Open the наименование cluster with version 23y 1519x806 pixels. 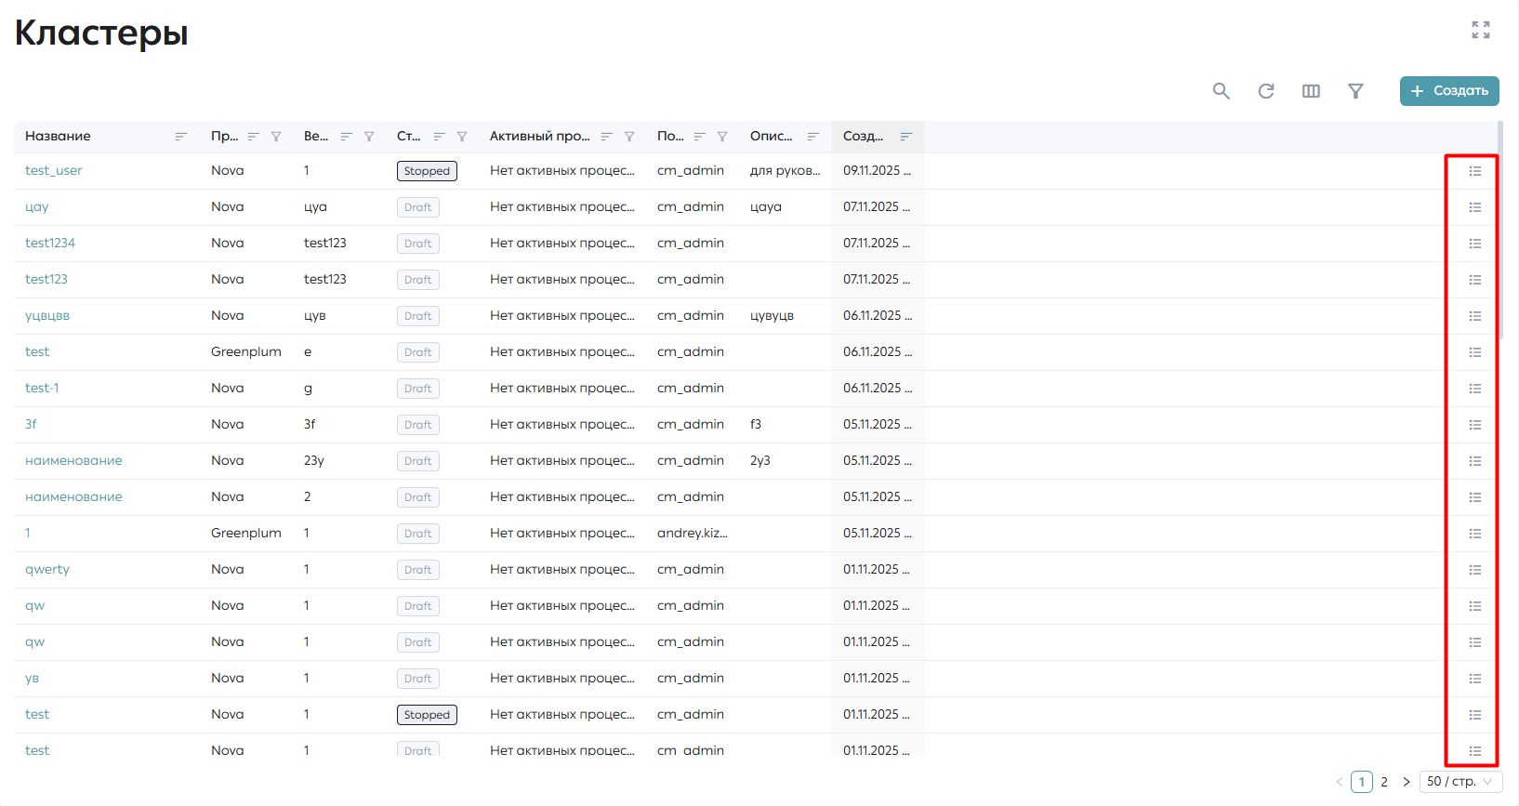tap(73, 461)
